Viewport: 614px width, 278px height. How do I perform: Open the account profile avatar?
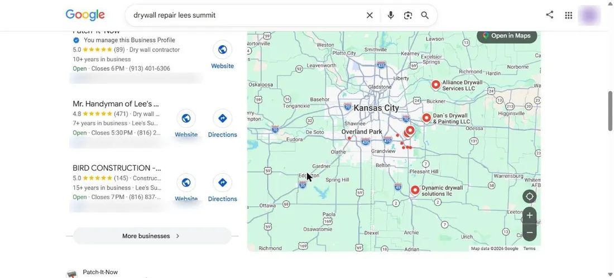point(589,15)
